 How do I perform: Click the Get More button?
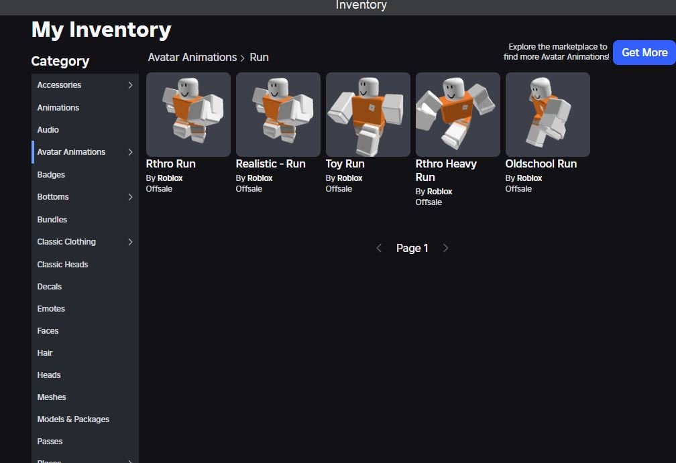point(644,52)
